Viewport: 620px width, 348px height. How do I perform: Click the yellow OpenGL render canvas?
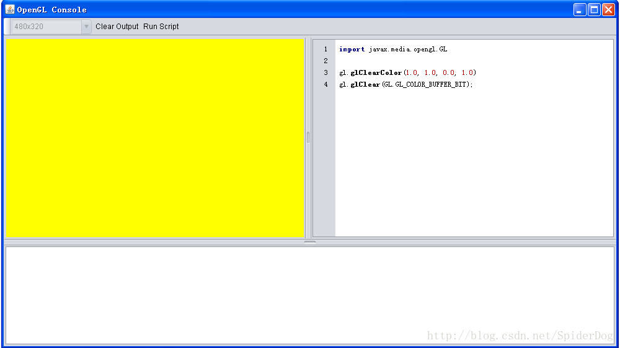pos(154,138)
